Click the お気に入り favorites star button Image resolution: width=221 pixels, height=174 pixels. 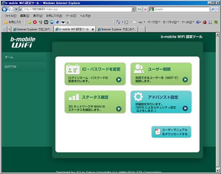point(12,22)
